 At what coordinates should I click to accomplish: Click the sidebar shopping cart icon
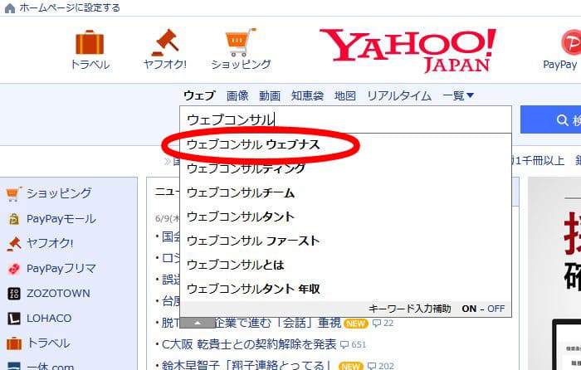pyautogui.click(x=14, y=193)
